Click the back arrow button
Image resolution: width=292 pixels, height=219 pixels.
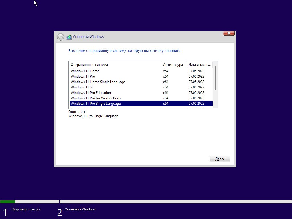click(x=60, y=37)
